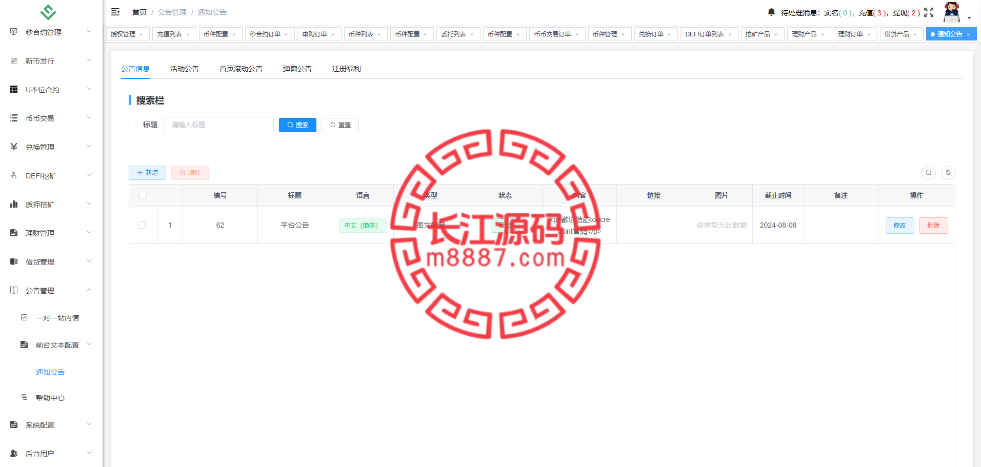Refresh the table with circular icon
The width and height of the screenshot is (981, 467).
click(x=948, y=173)
